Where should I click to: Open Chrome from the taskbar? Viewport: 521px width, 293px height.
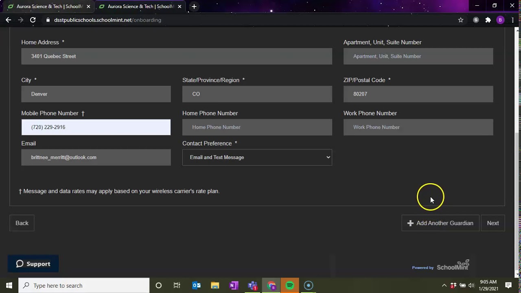tap(271, 285)
